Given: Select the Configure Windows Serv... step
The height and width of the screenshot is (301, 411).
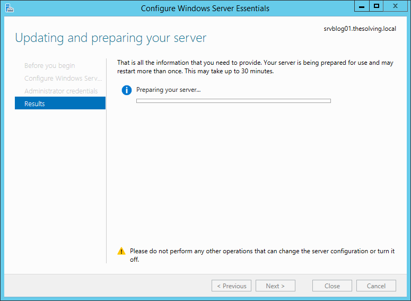Looking at the screenshot, I should point(63,78).
